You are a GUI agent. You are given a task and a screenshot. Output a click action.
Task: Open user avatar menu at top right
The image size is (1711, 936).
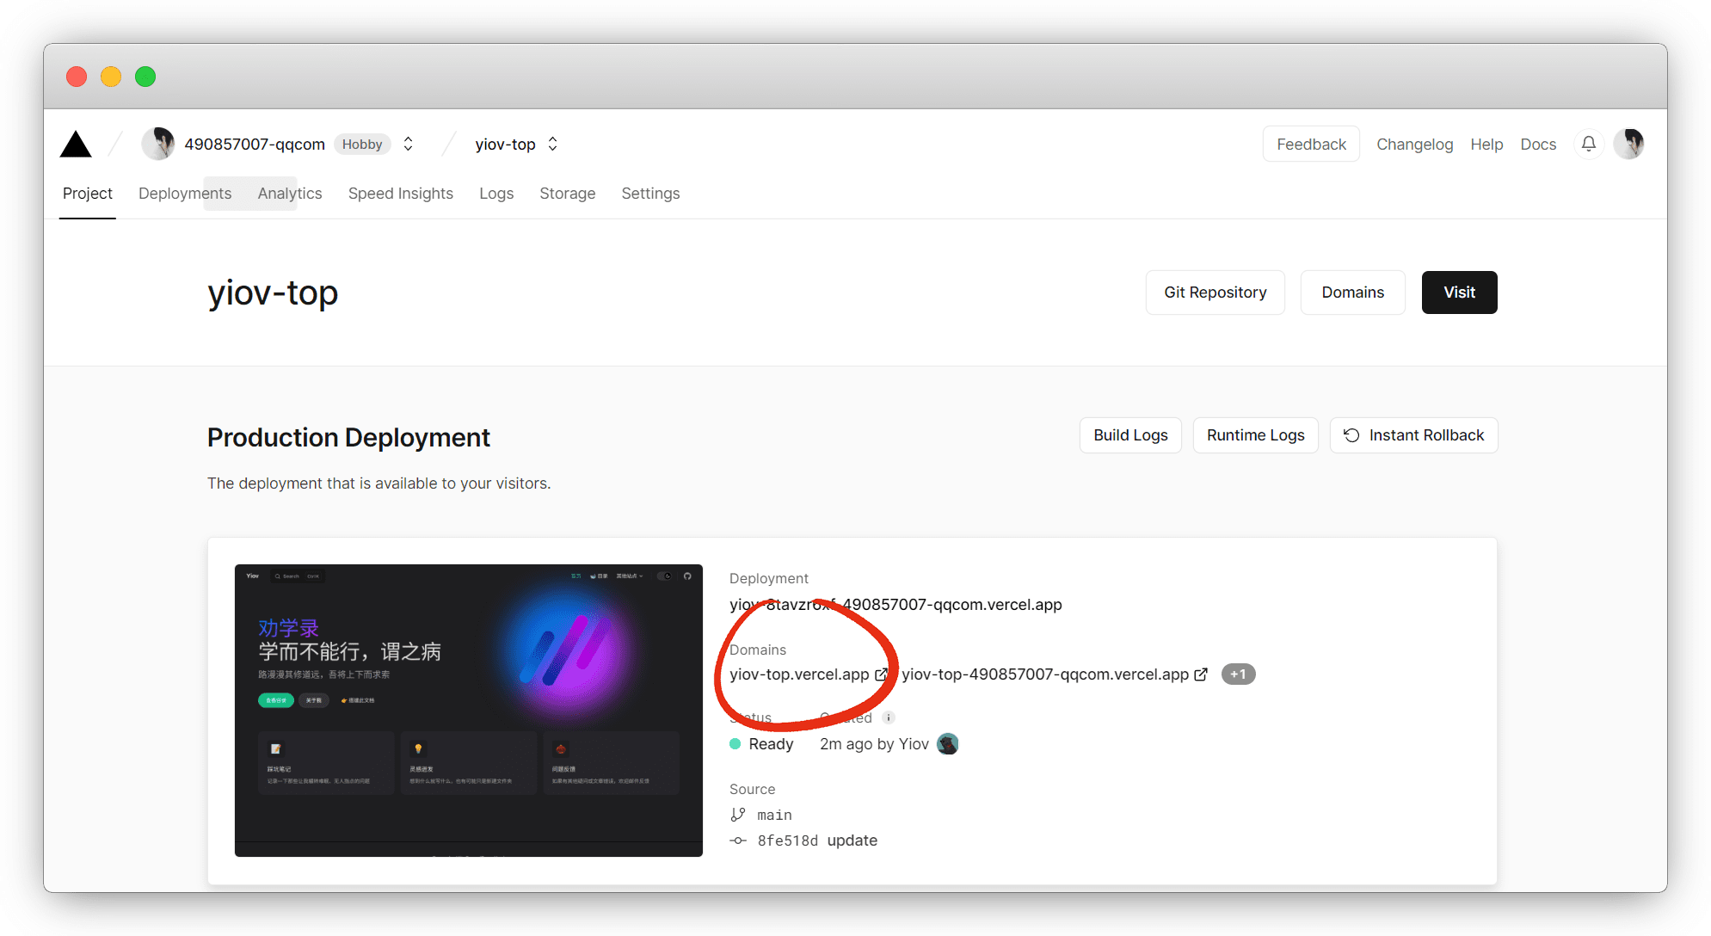point(1628,144)
